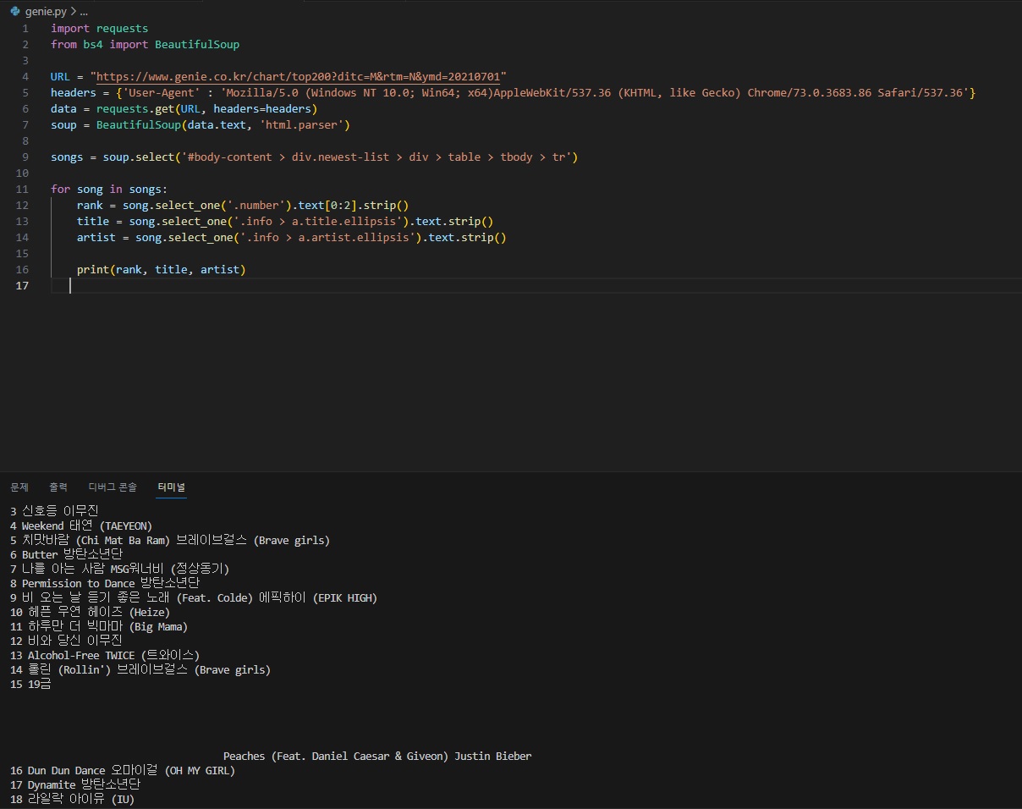Click terminal row '3 신호등 이무진'
Screen dimensions: 1022x809
54,511
